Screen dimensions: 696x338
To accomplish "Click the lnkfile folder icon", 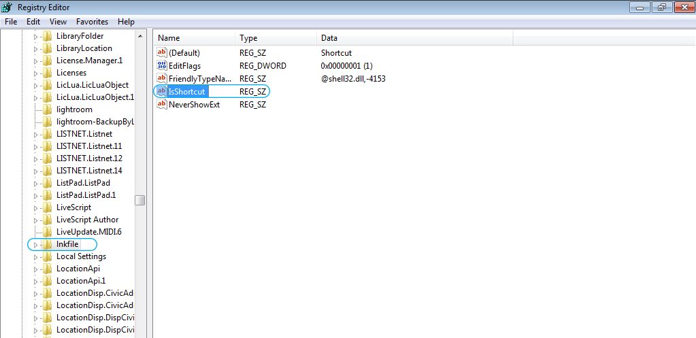I will tap(48, 244).
